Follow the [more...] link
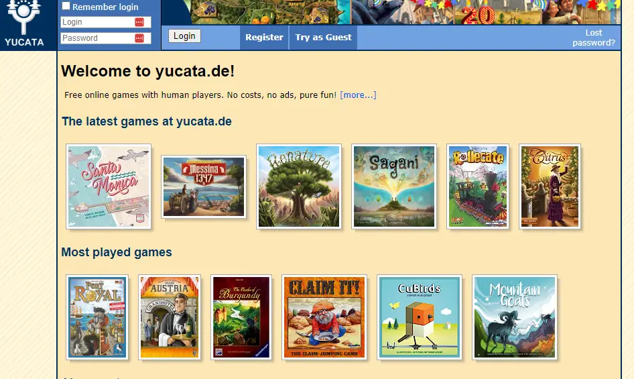Viewport: 634px width, 379px height. click(359, 95)
